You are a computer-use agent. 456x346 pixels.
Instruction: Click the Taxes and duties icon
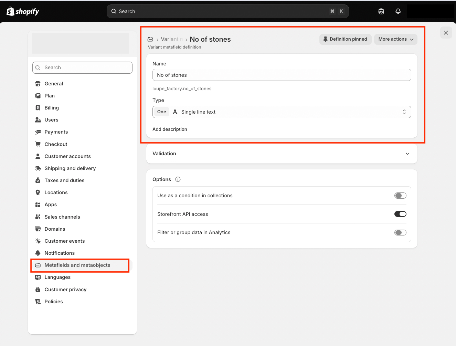tap(38, 180)
